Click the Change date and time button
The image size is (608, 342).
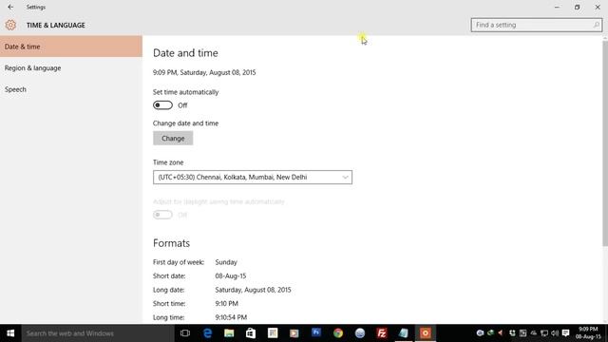(x=173, y=138)
